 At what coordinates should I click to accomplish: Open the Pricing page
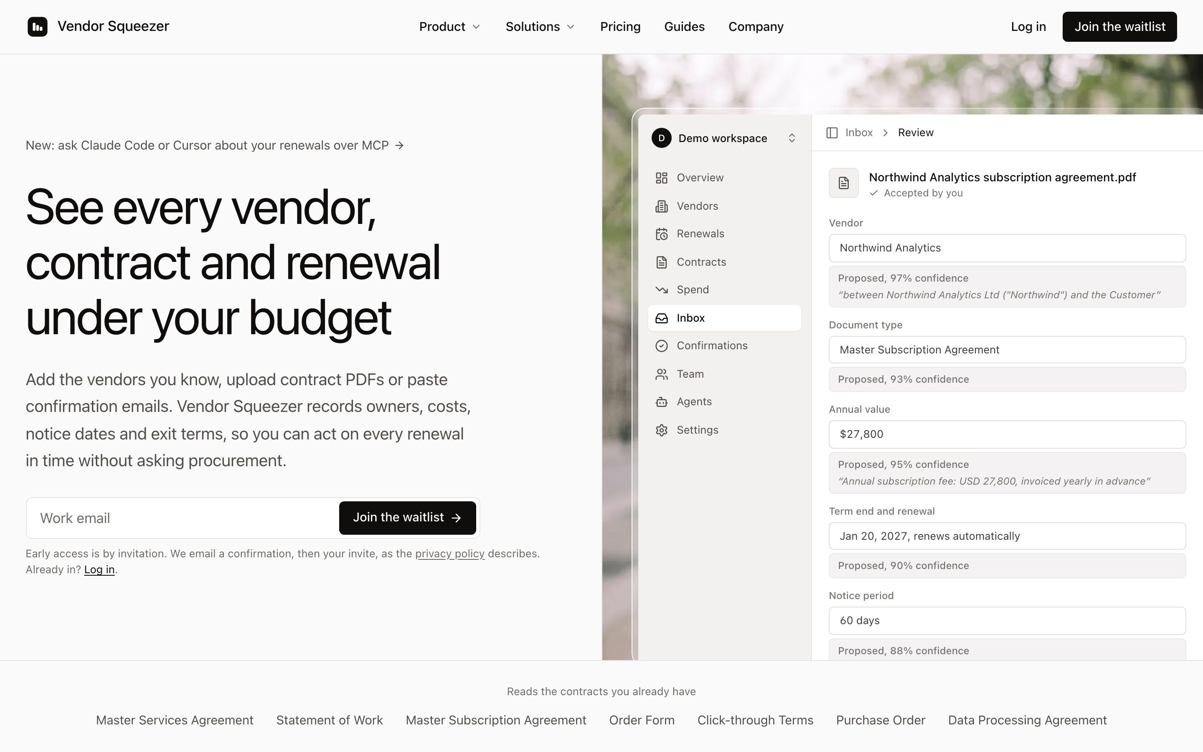coord(620,26)
